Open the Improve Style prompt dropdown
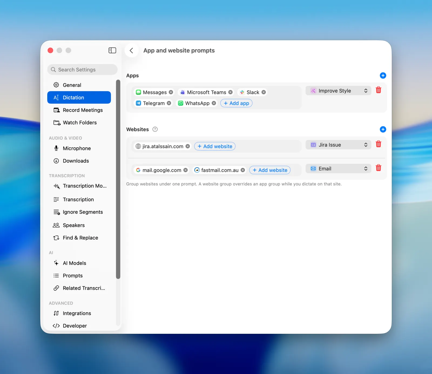432x374 pixels. tap(338, 91)
